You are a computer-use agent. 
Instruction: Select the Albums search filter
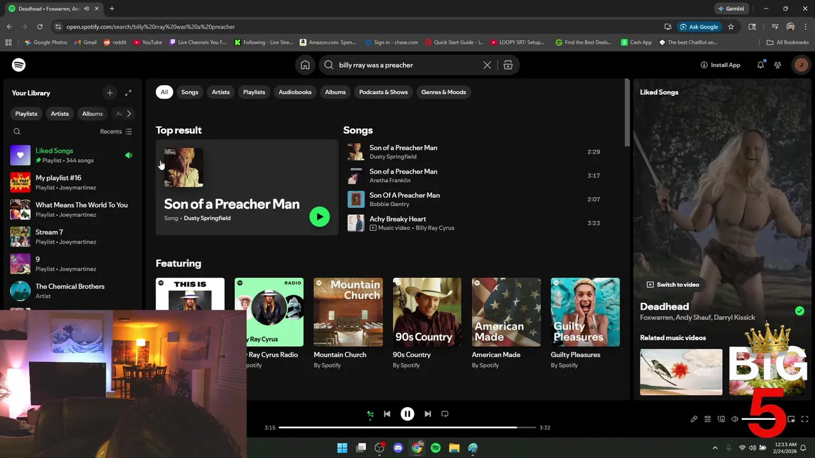point(336,92)
